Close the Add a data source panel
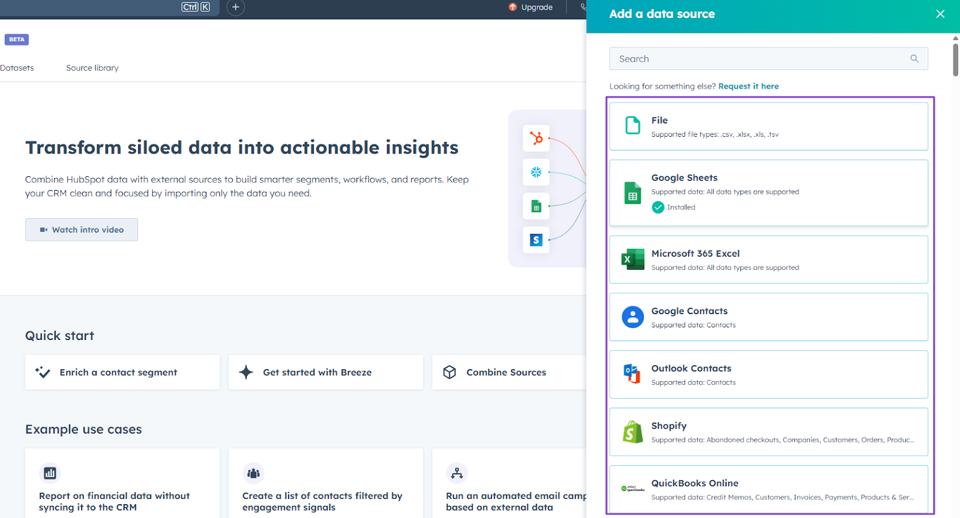This screenshot has width=960, height=518. click(940, 14)
